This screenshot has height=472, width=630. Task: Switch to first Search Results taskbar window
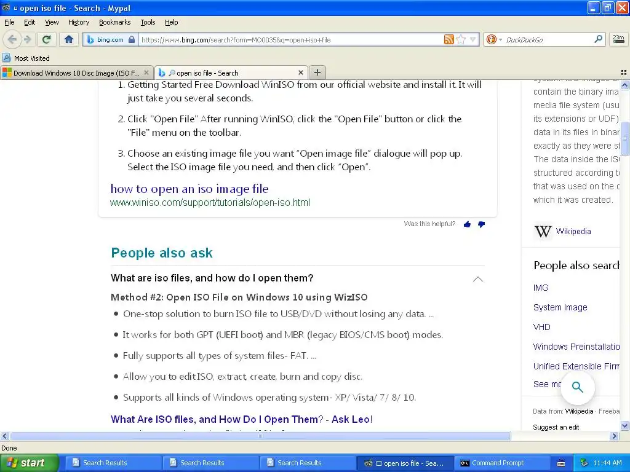(x=113, y=463)
